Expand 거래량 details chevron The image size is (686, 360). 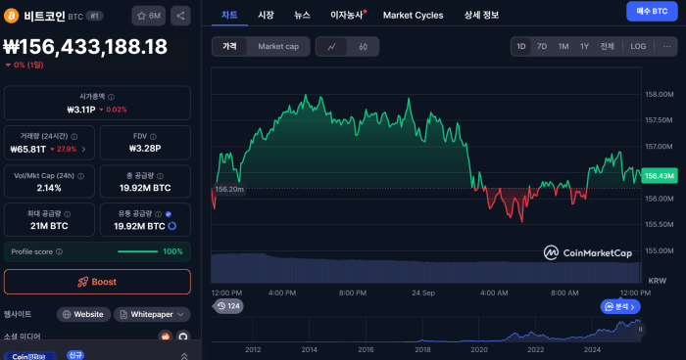click(x=83, y=150)
